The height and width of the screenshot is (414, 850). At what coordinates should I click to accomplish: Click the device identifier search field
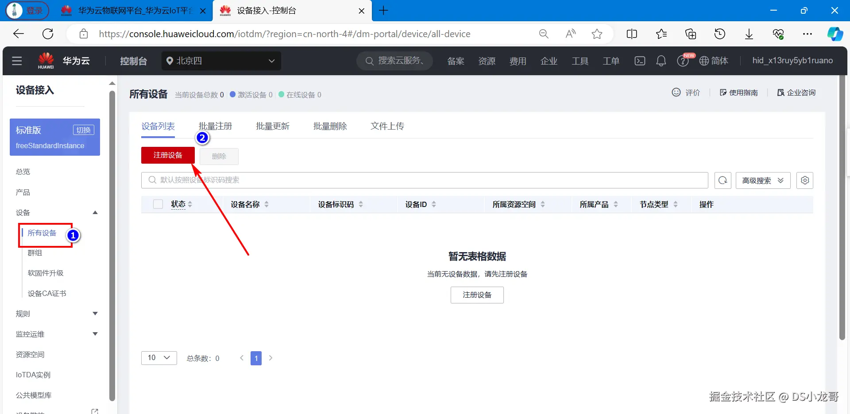(425, 180)
